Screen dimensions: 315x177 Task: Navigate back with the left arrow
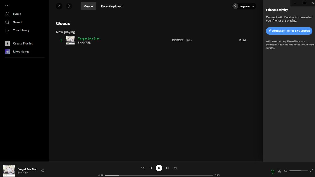[x=59, y=6]
